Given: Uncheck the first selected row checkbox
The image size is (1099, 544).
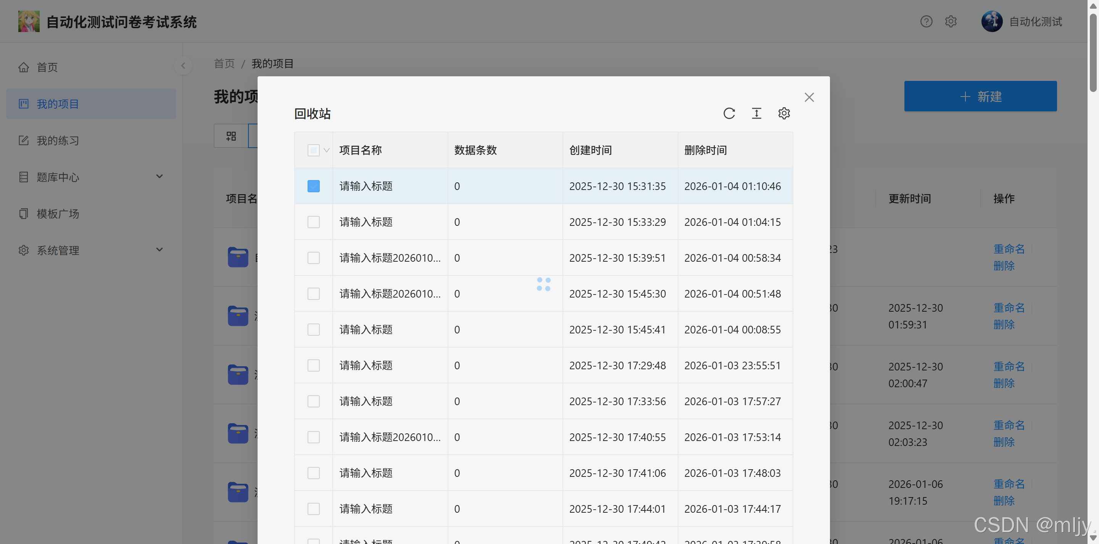Looking at the screenshot, I should (x=313, y=187).
